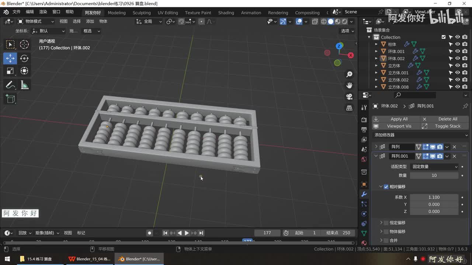Switch to the UV Editing workspace tab
The width and height of the screenshot is (472, 265).
click(x=168, y=13)
